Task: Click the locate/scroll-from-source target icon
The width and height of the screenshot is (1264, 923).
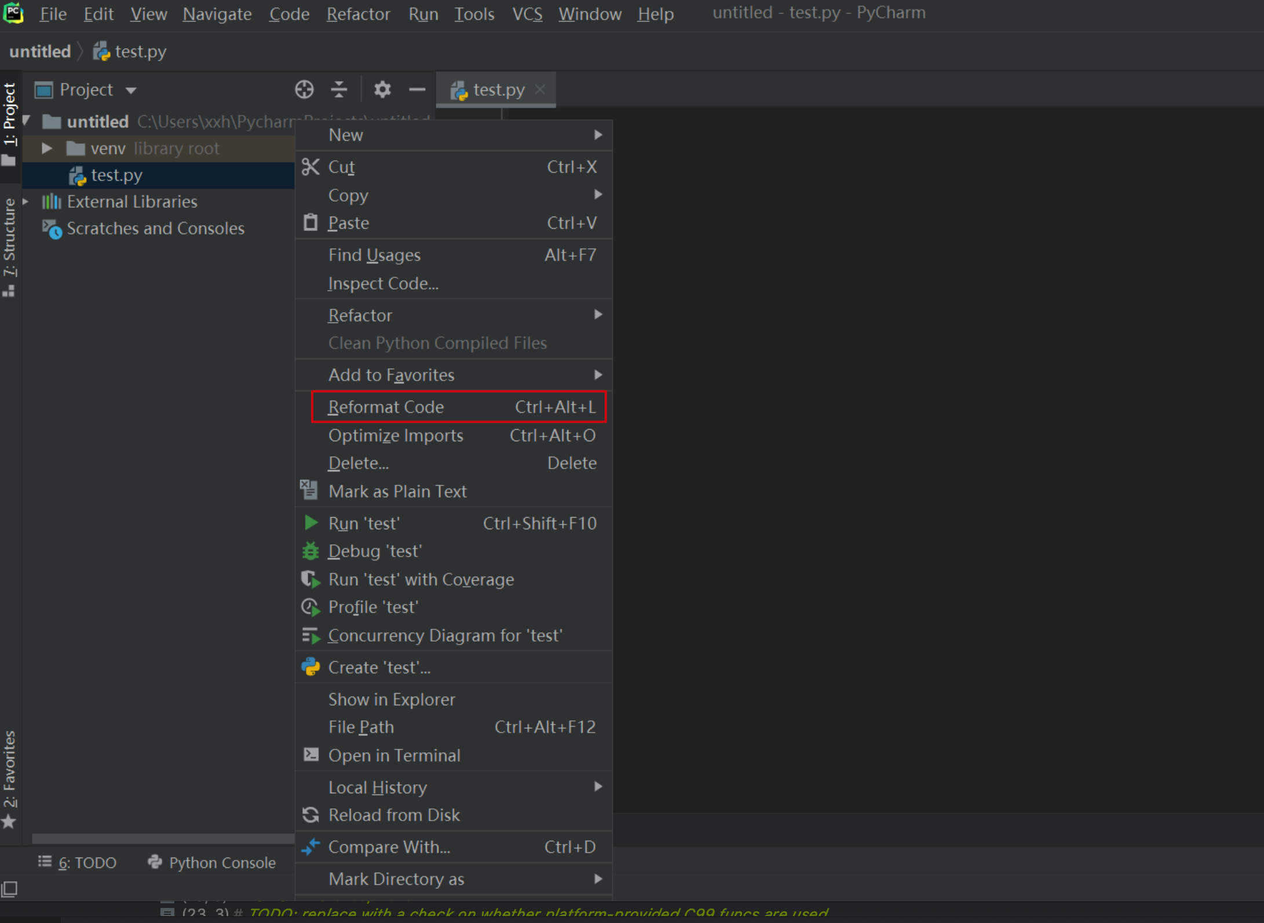Action: click(304, 90)
